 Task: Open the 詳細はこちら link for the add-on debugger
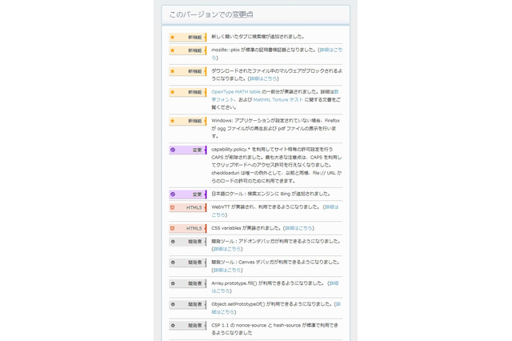[x=227, y=249]
